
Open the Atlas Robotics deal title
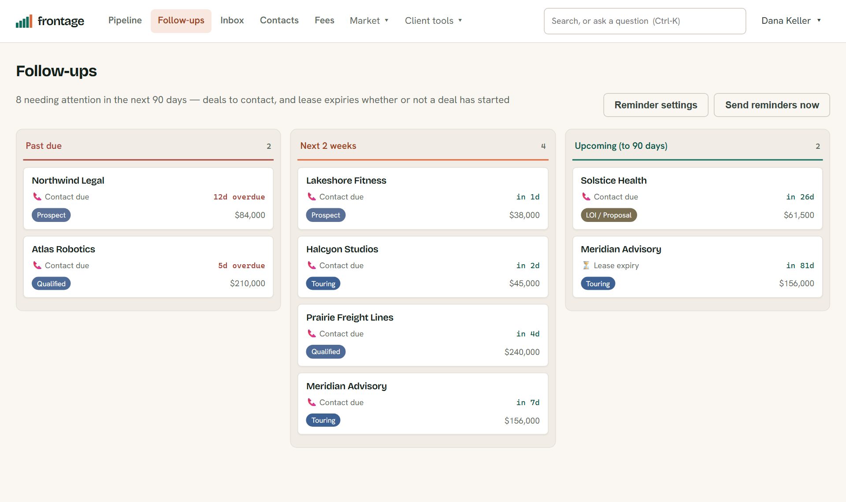click(63, 249)
